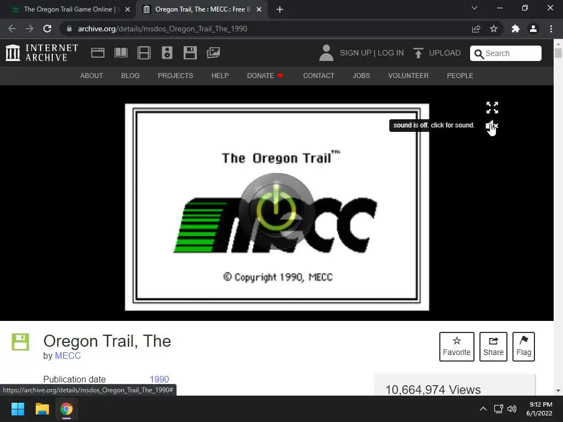The width and height of the screenshot is (563, 422).
Task: Click the search magnifier icon
Action: [479, 54]
